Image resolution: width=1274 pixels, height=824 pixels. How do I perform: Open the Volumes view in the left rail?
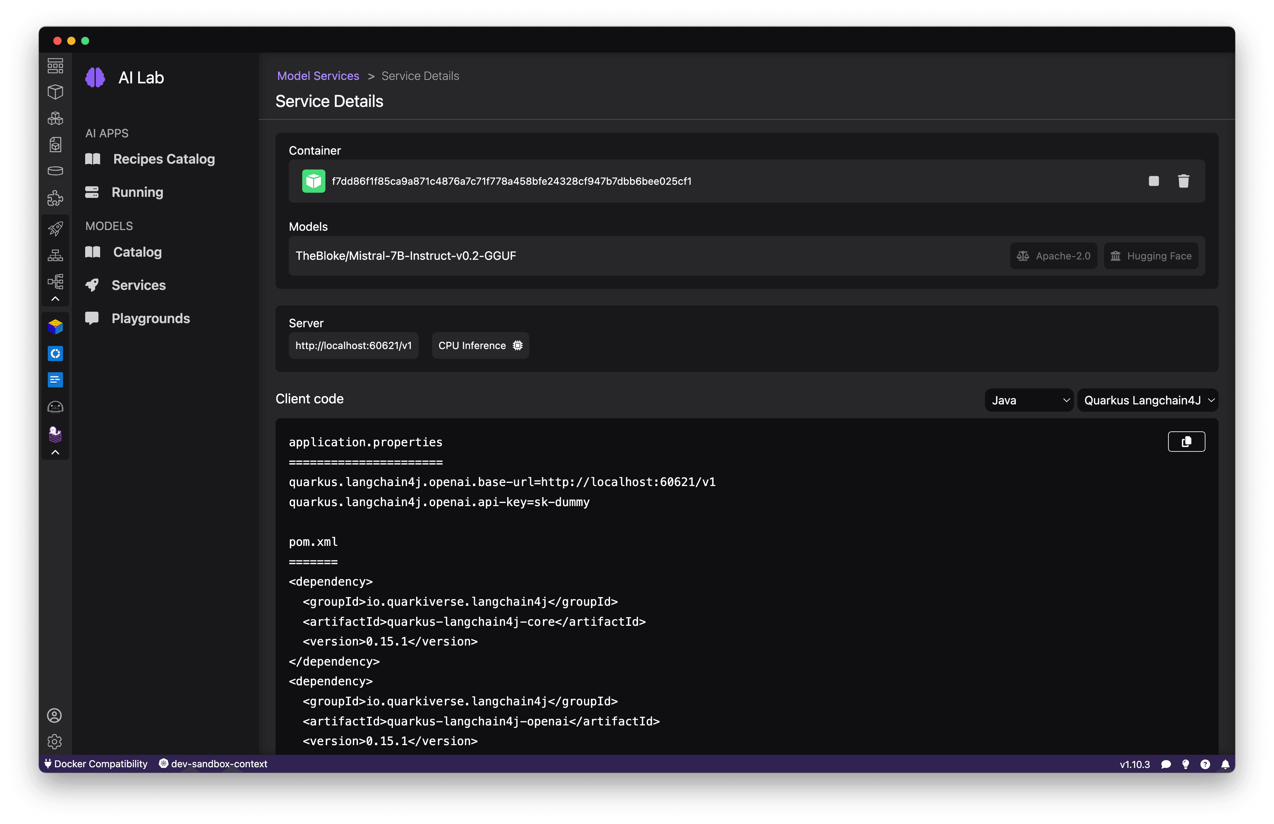pos(55,171)
